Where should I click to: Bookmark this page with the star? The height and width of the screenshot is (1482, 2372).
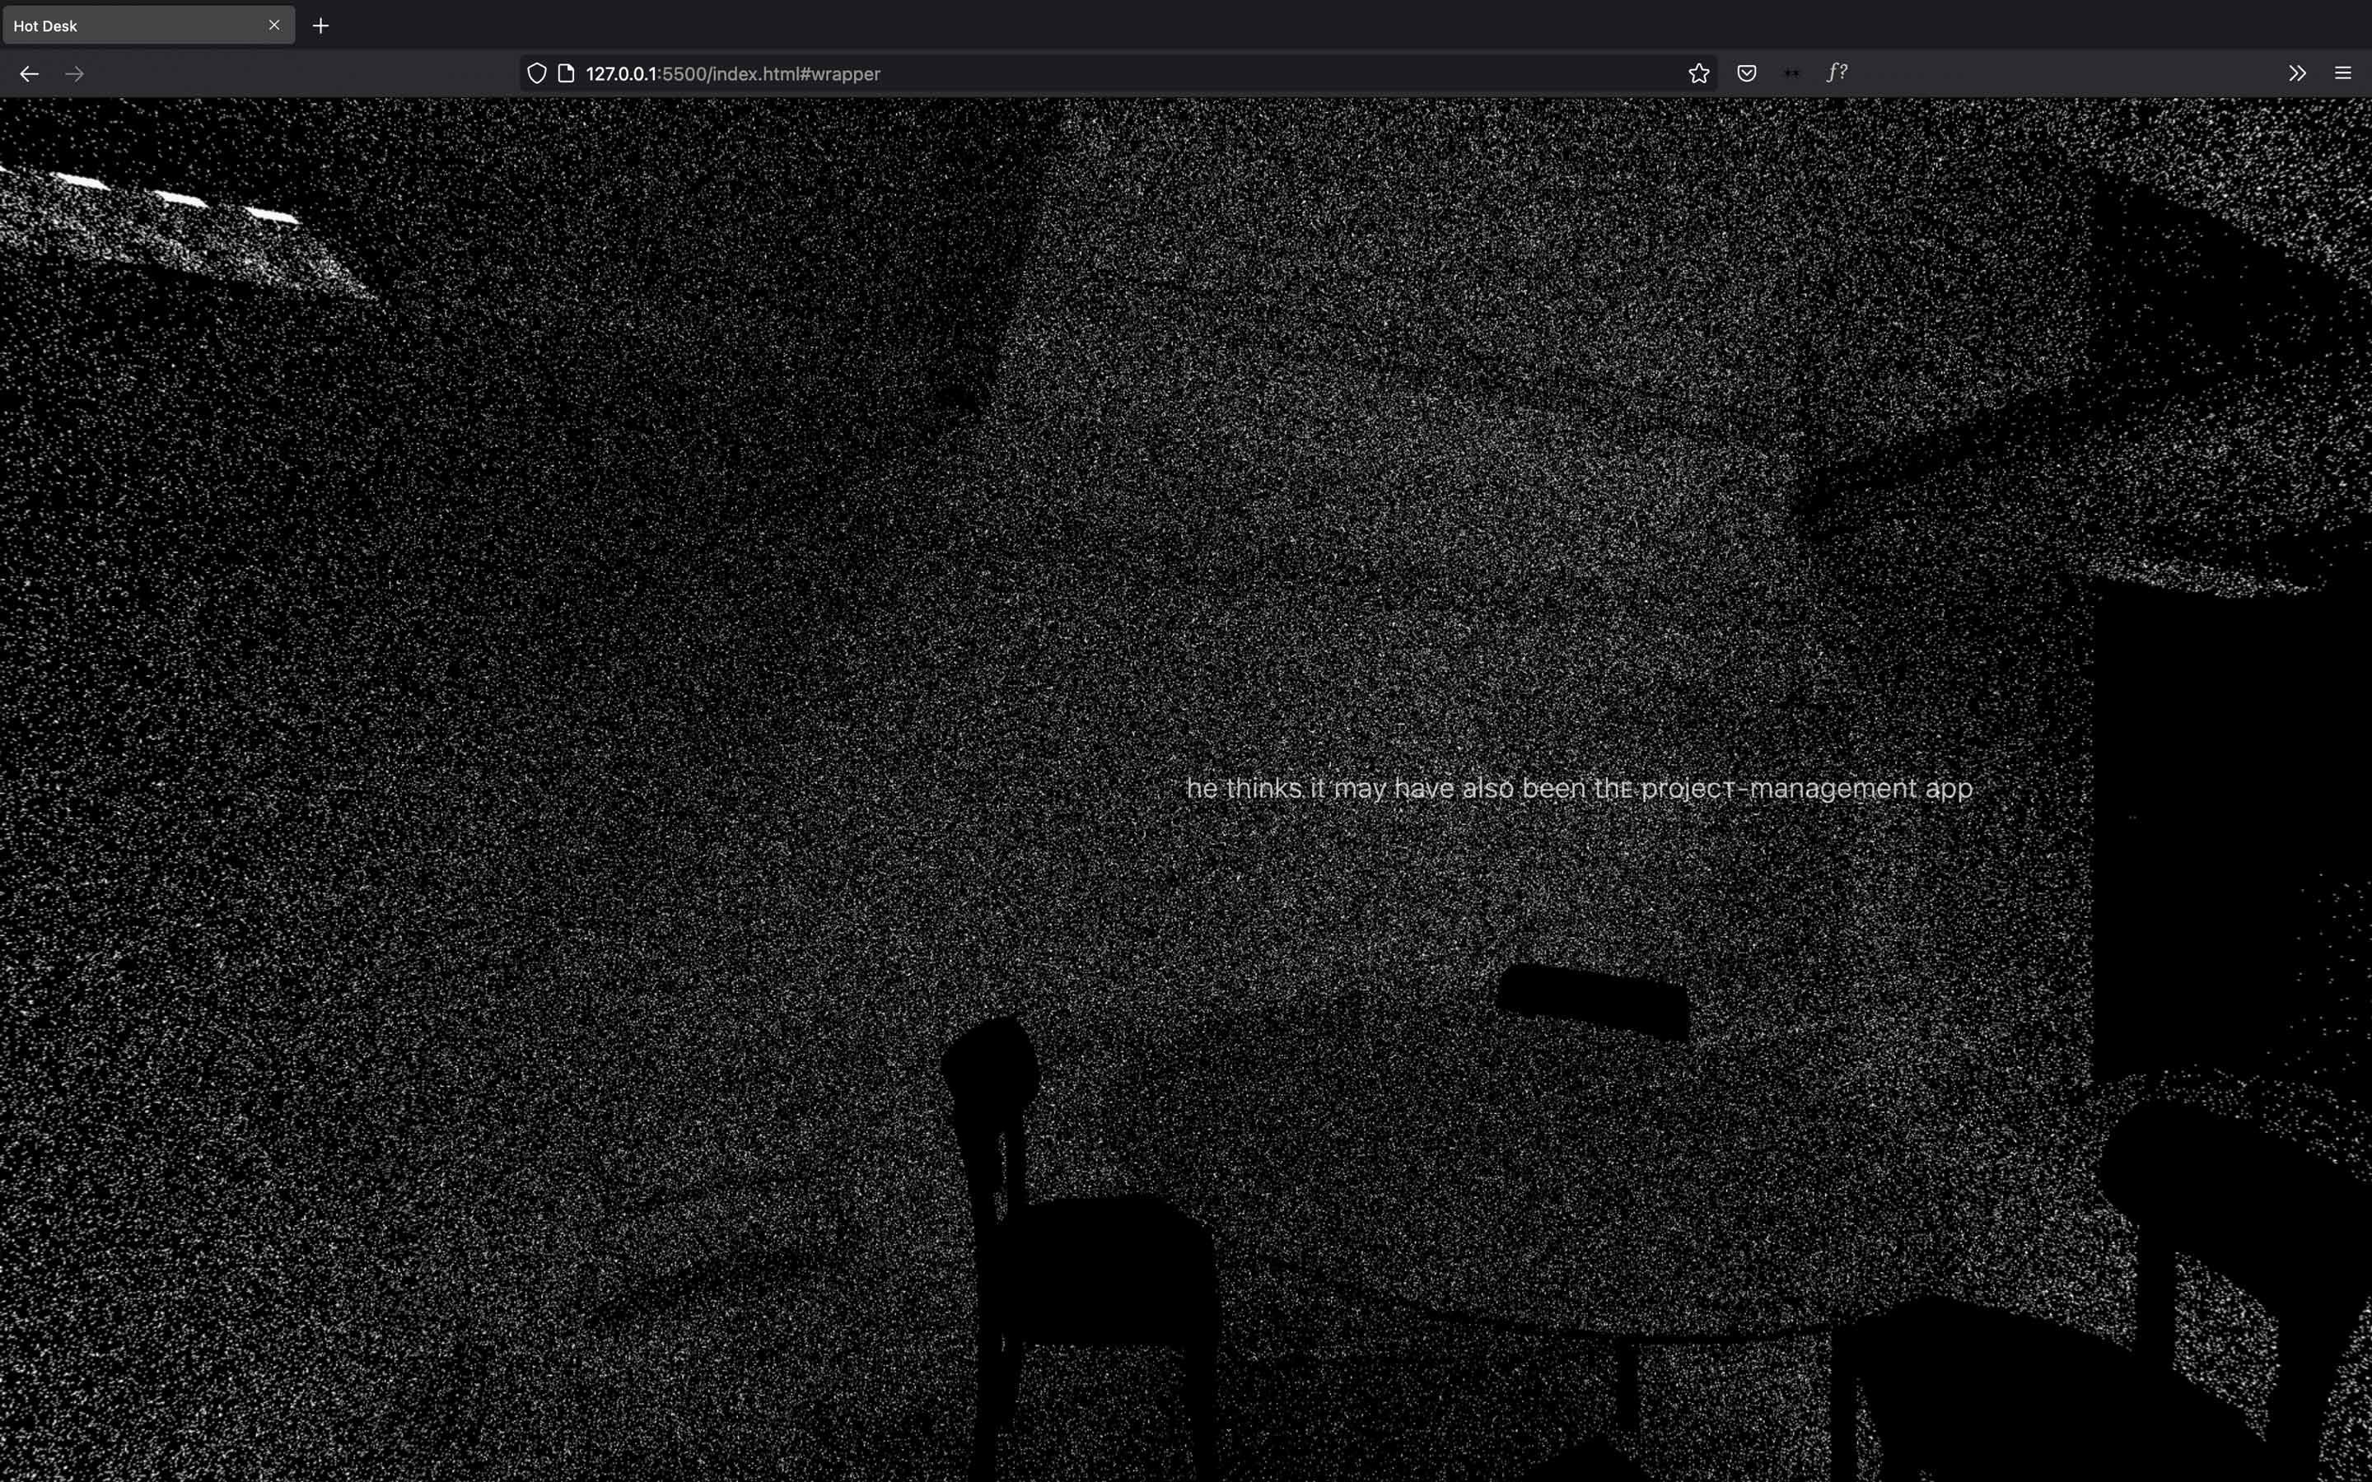pos(1698,73)
